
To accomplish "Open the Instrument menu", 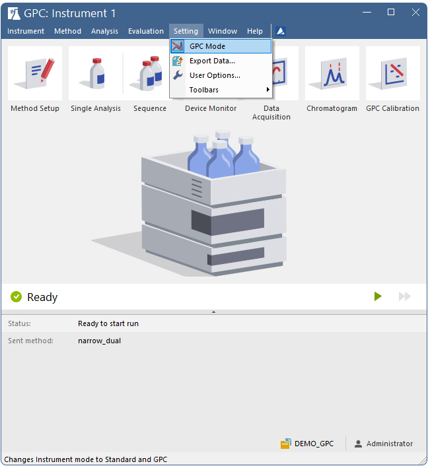I will (26, 31).
